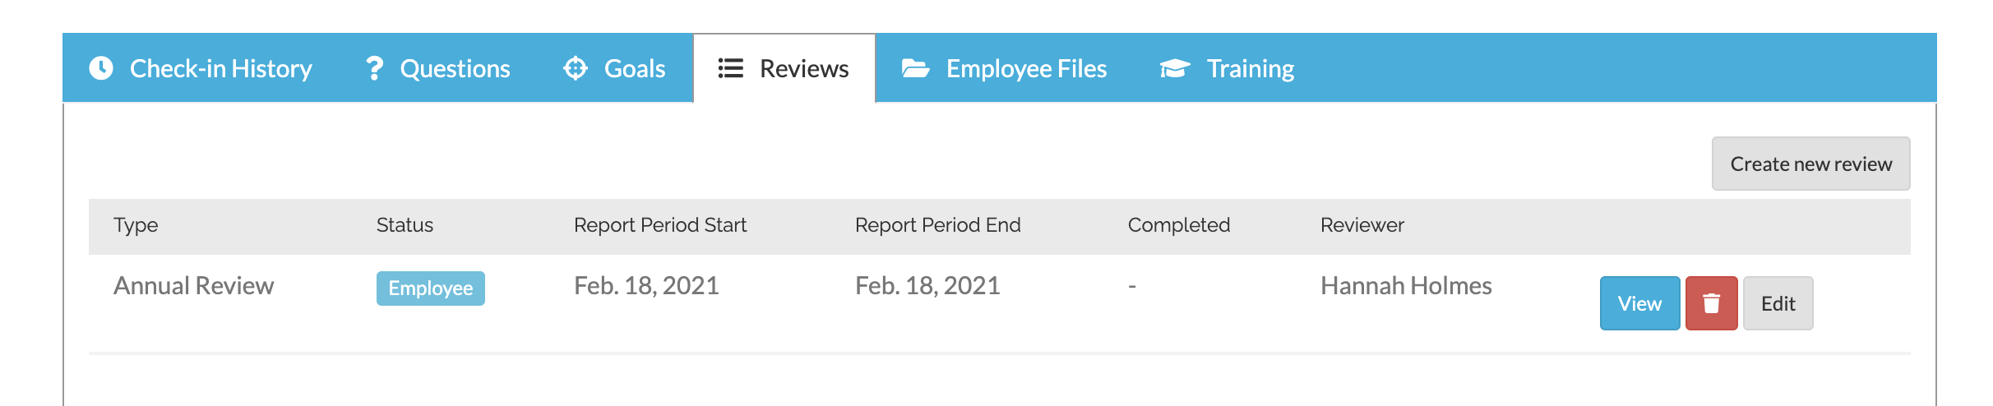
Task: Switch to the Training tab
Action: click(1250, 68)
